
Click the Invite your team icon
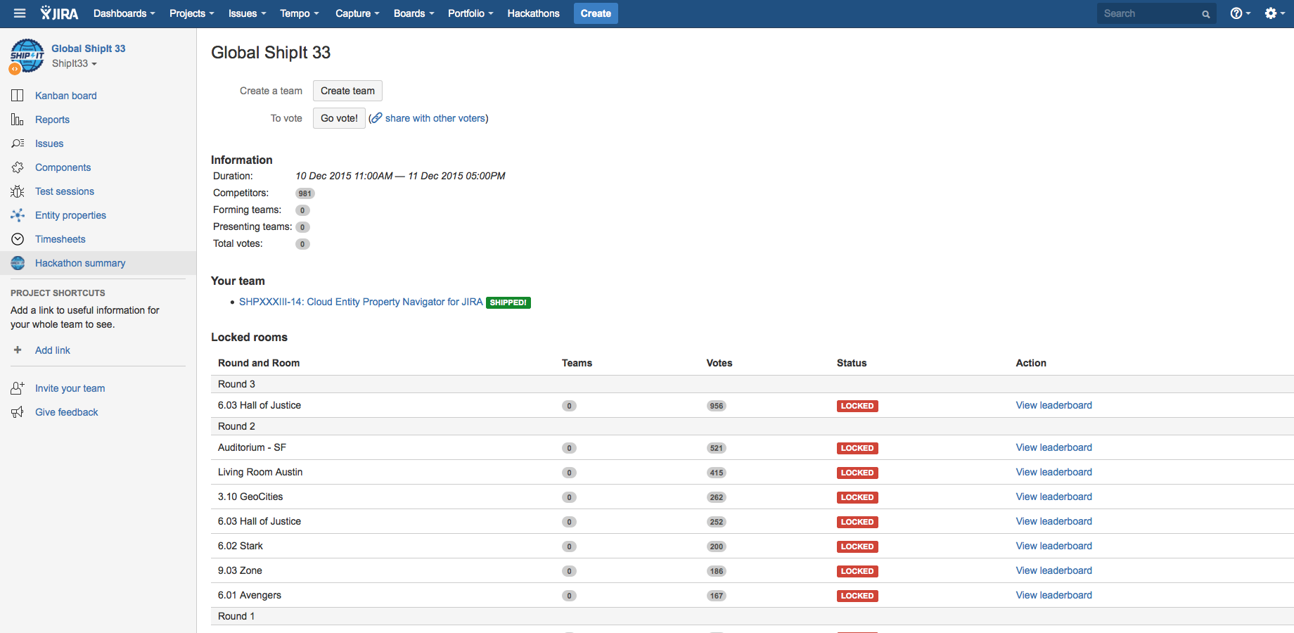[18, 388]
